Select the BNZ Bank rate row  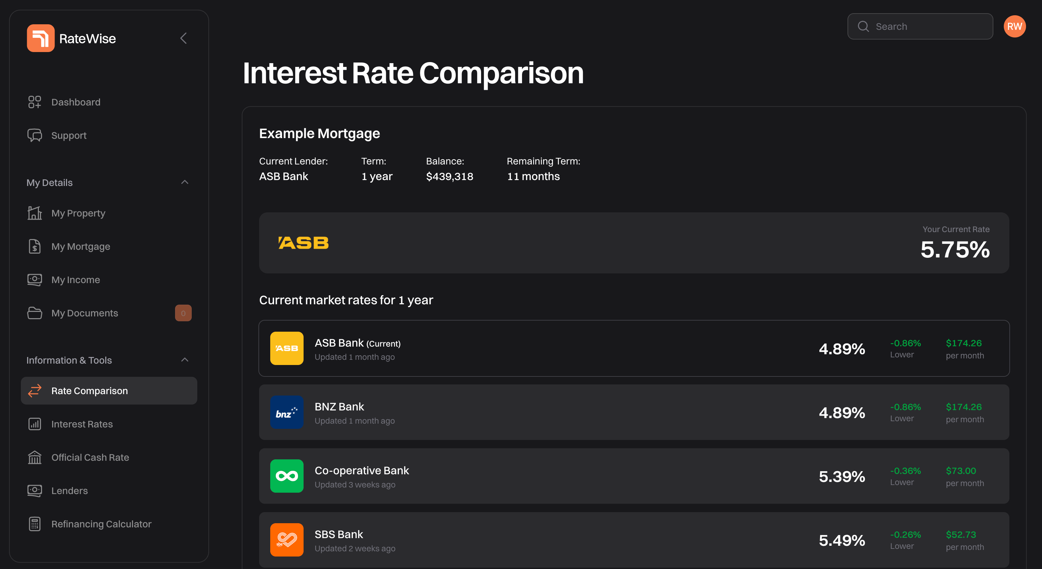point(634,412)
